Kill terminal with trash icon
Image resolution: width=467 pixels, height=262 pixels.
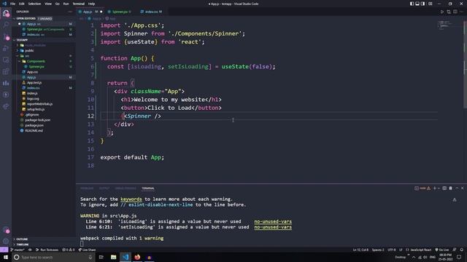point(451,188)
